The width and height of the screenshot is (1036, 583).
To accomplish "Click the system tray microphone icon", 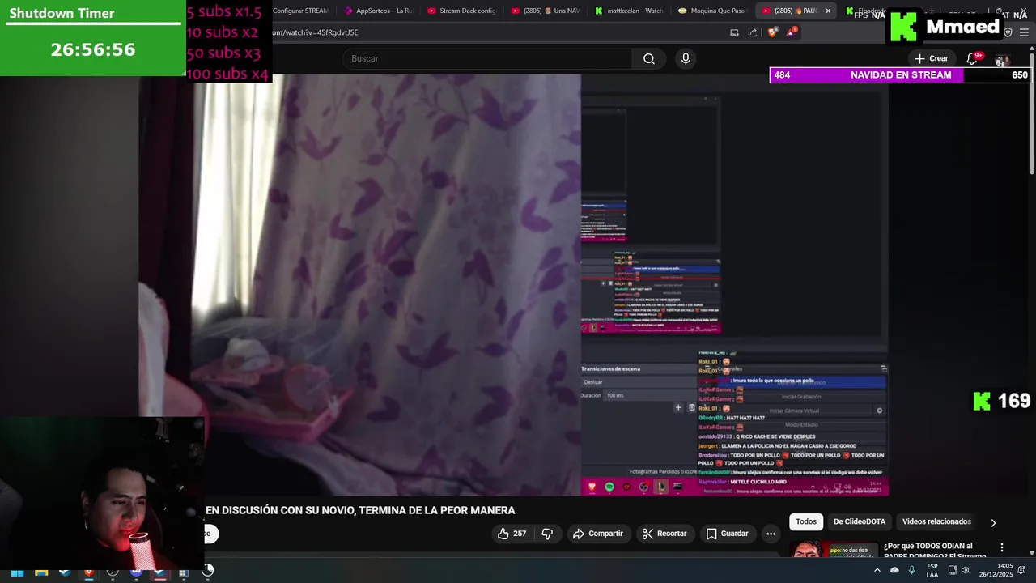I will 911,570.
